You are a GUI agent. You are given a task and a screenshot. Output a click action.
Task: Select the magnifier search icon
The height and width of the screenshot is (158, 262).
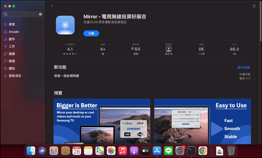point(5,14)
